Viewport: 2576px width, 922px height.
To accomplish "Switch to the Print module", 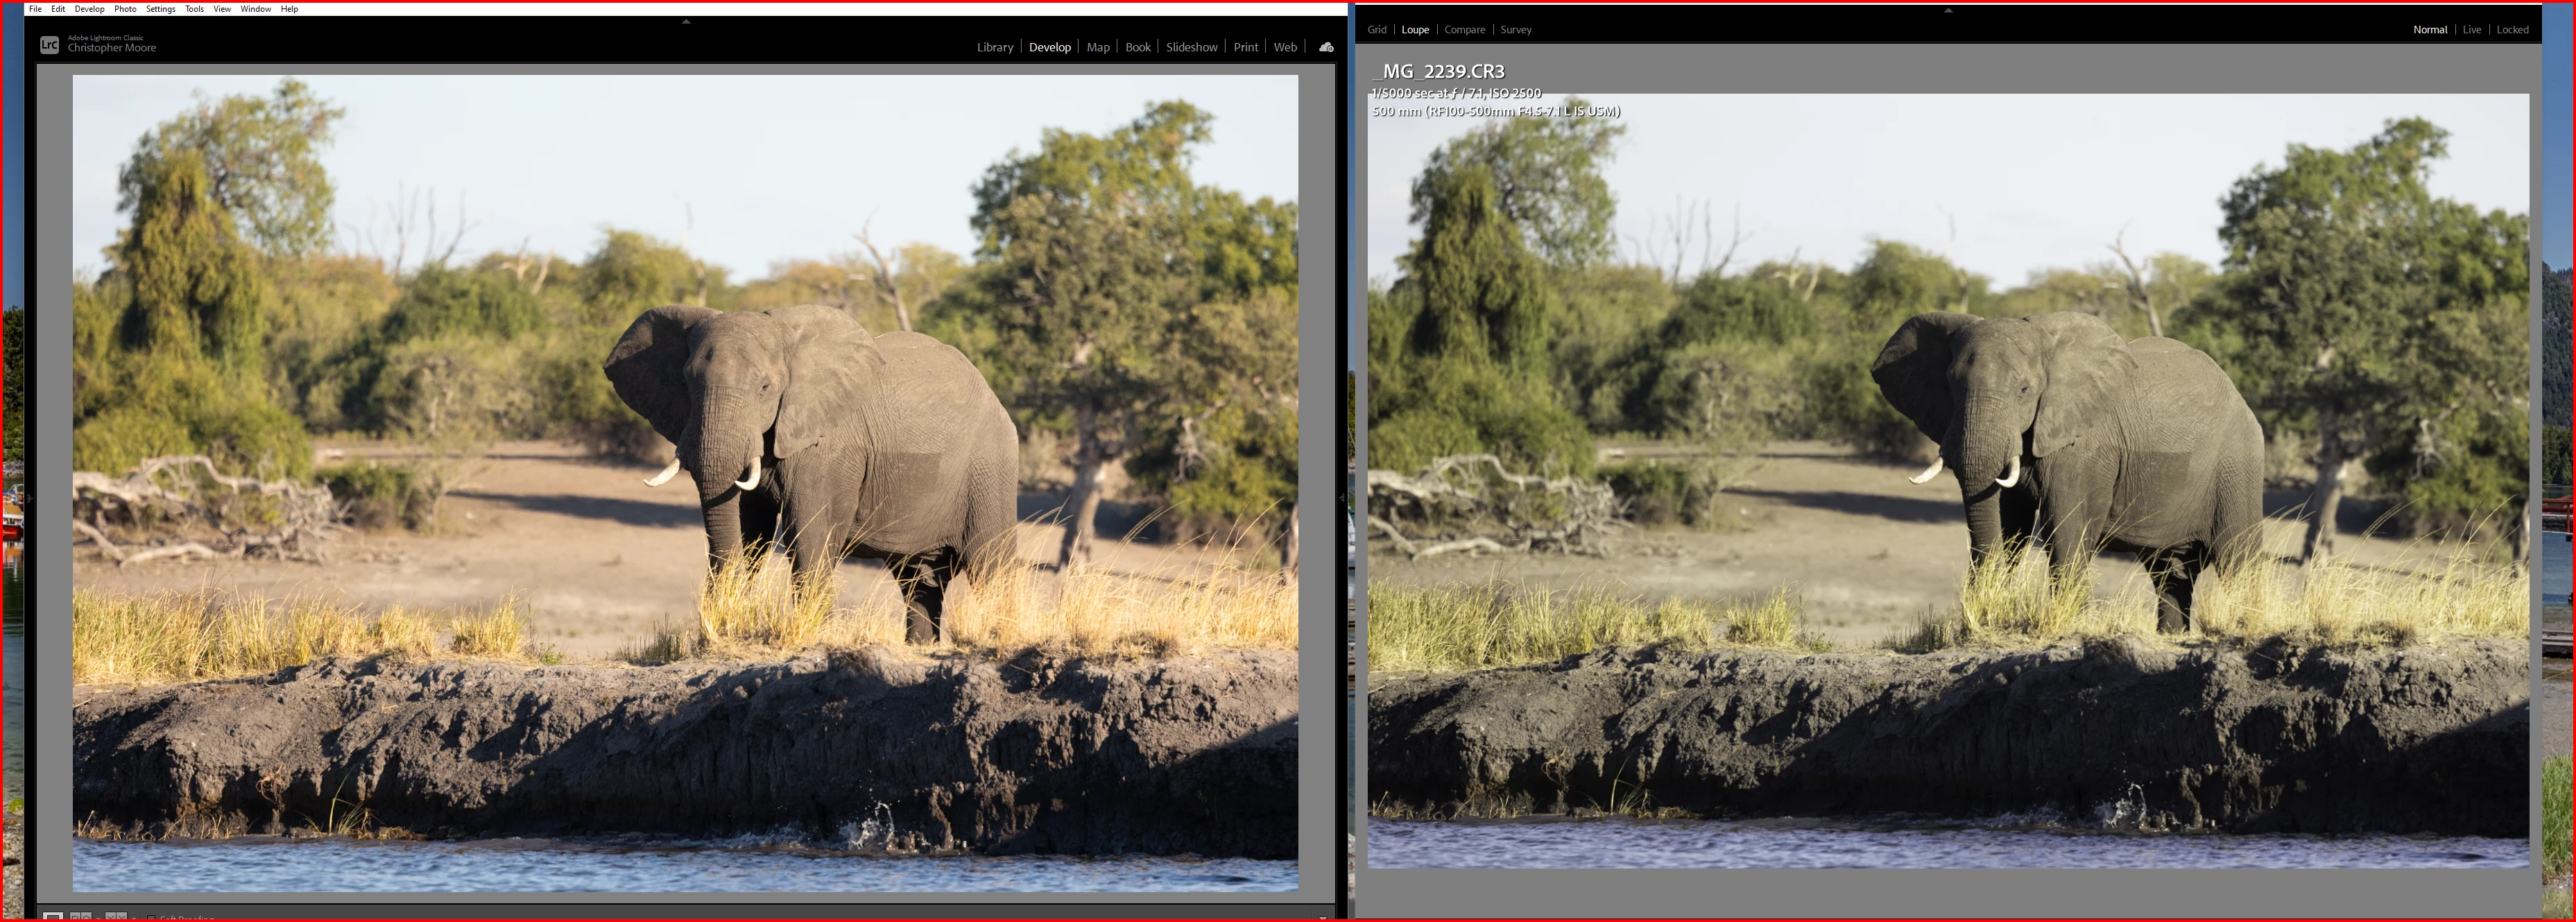I will click(x=1245, y=47).
